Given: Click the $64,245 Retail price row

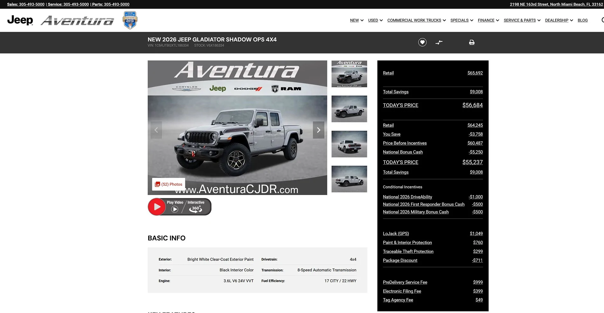Looking at the screenshot, I should 433,125.
